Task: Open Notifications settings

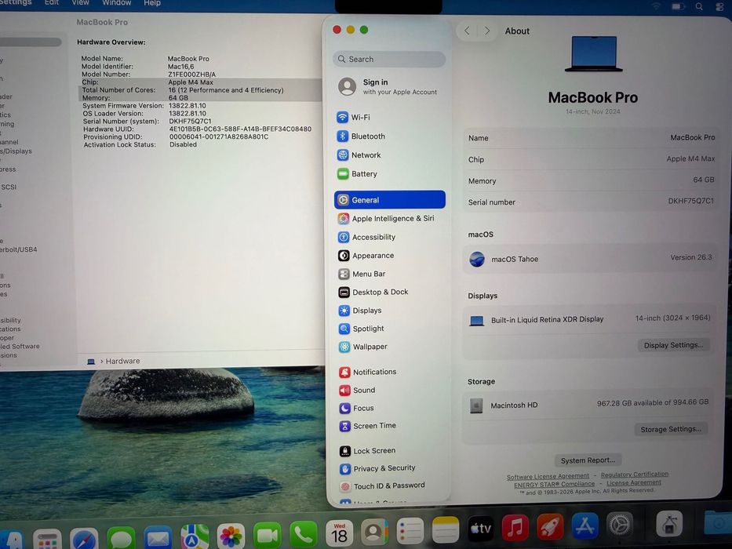Action: (390, 372)
